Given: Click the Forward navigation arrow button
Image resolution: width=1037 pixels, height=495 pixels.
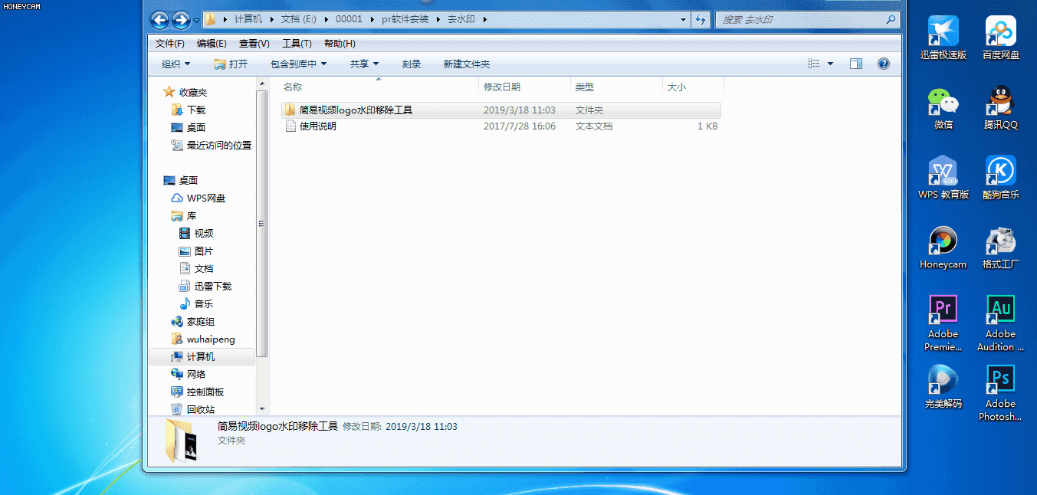Looking at the screenshot, I should point(181,20).
